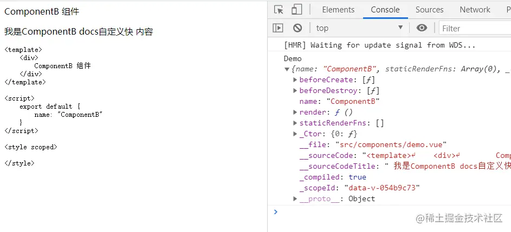Expand the _Ctor object property
511x232 pixels.
pos(295,134)
